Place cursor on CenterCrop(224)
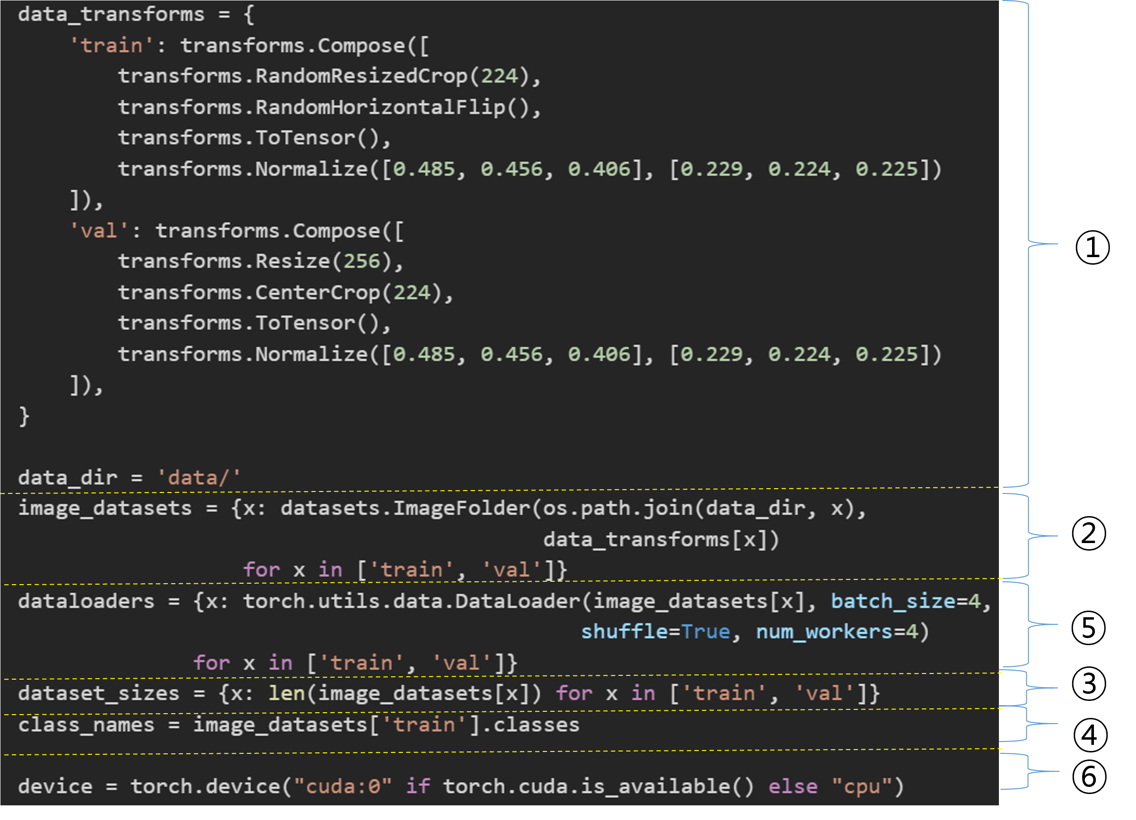 [x=348, y=293]
